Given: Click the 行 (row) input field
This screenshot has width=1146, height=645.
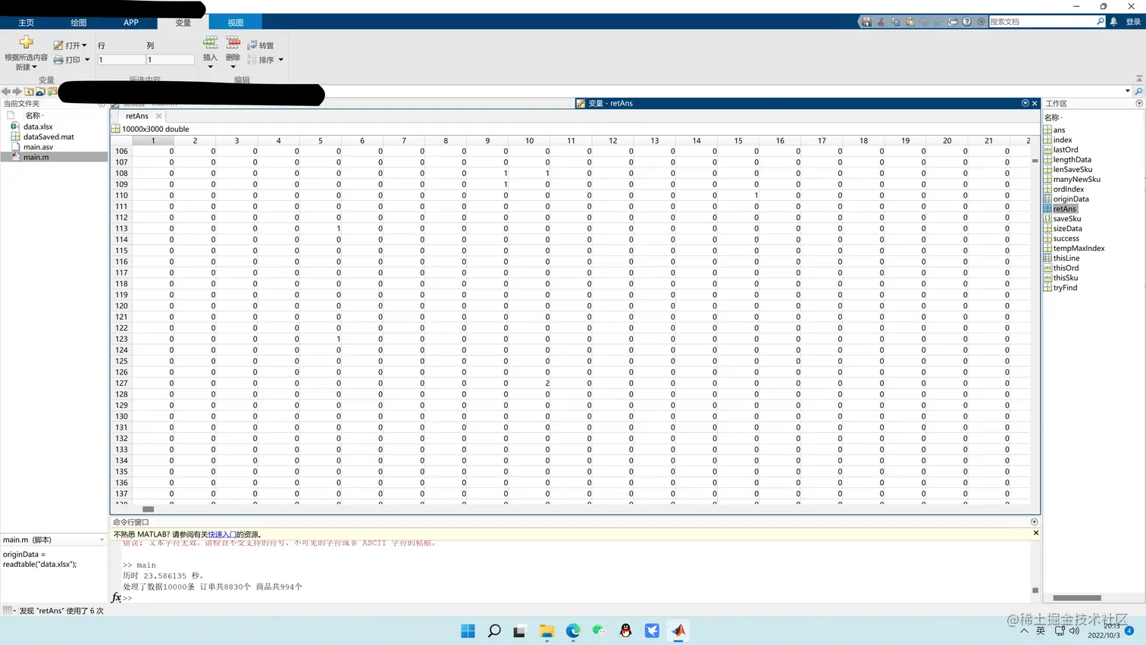Looking at the screenshot, I should coord(121,59).
